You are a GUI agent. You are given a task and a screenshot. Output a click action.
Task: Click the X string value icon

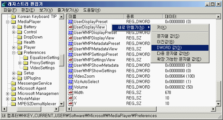(x=71, y=98)
